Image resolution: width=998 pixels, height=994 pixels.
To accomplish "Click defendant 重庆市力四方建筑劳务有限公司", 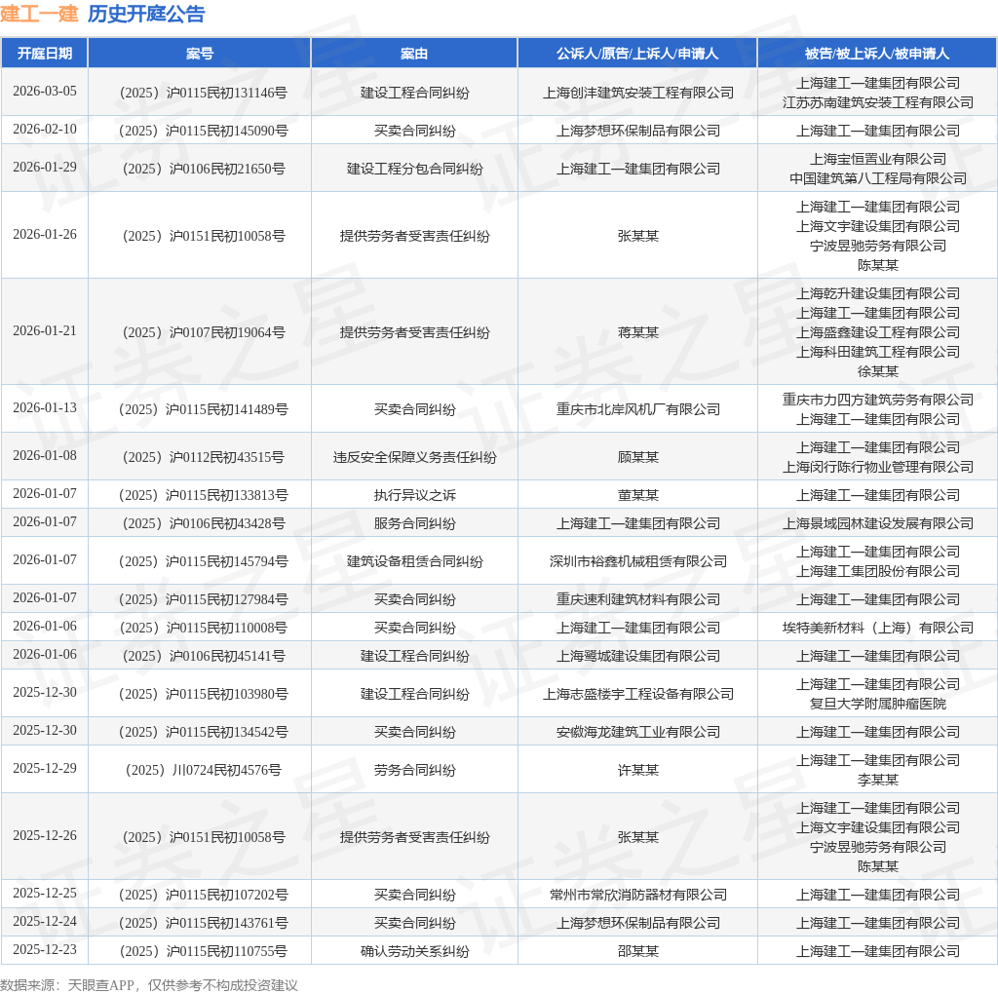I will [878, 400].
